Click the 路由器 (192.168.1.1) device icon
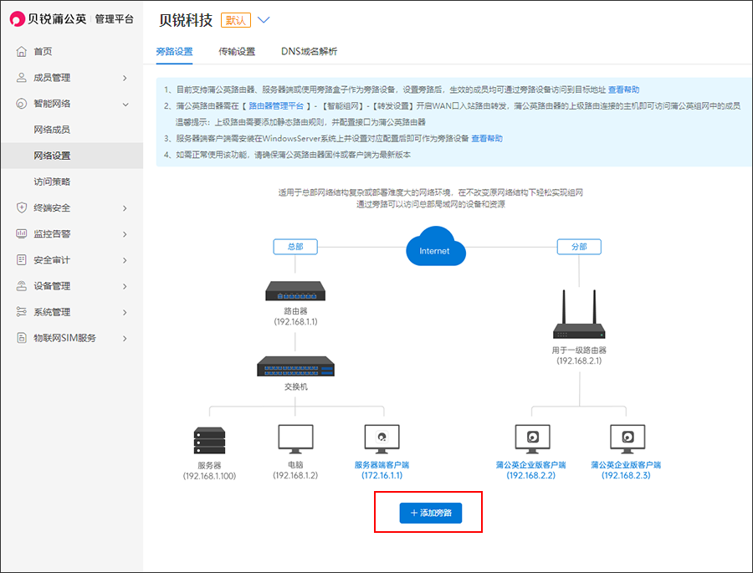Screen dimensions: 753x573 coord(295,291)
